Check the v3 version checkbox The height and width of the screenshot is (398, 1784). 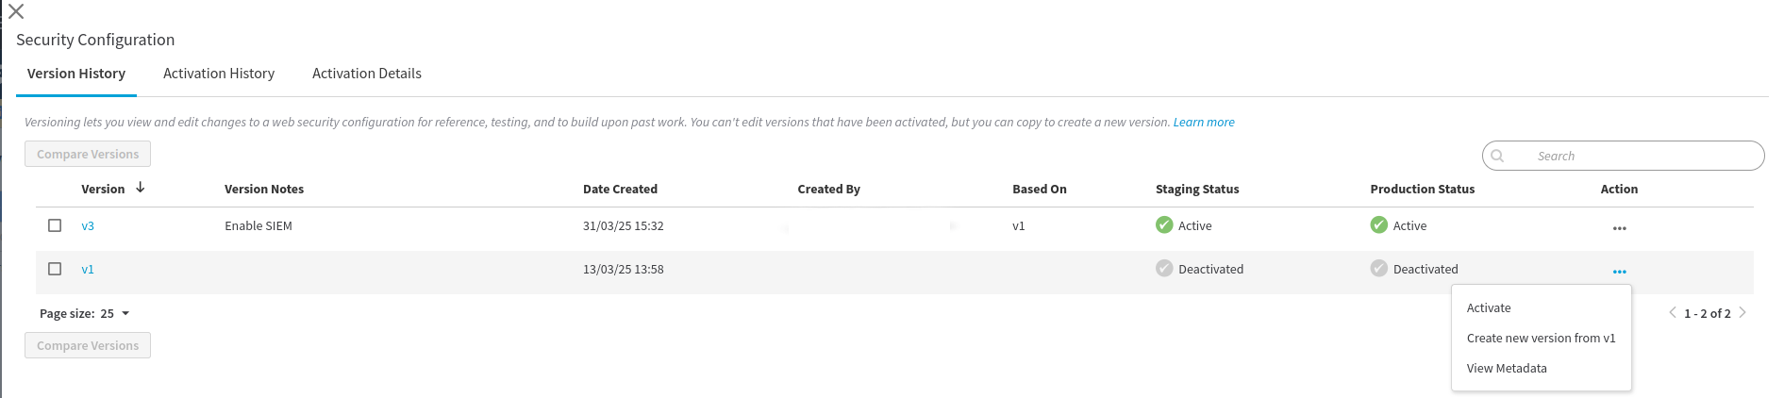55,225
